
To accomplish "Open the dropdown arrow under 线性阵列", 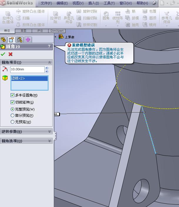I will [x=118, y=26].
